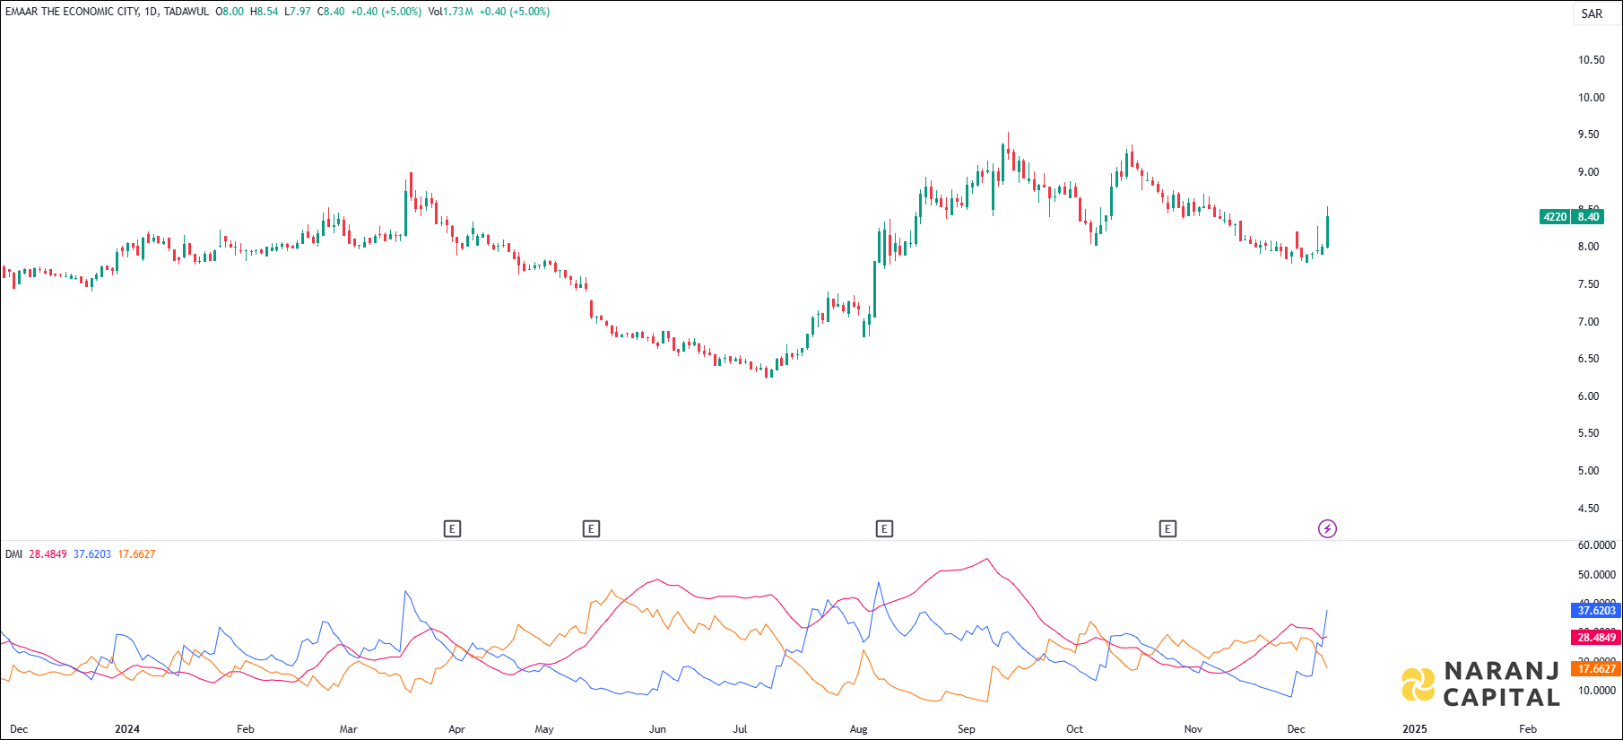This screenshot has width=1623, height=740.
Task: Click the EMAAR THE ECONOMIC CITY symbol title
Action: [72, 12]
